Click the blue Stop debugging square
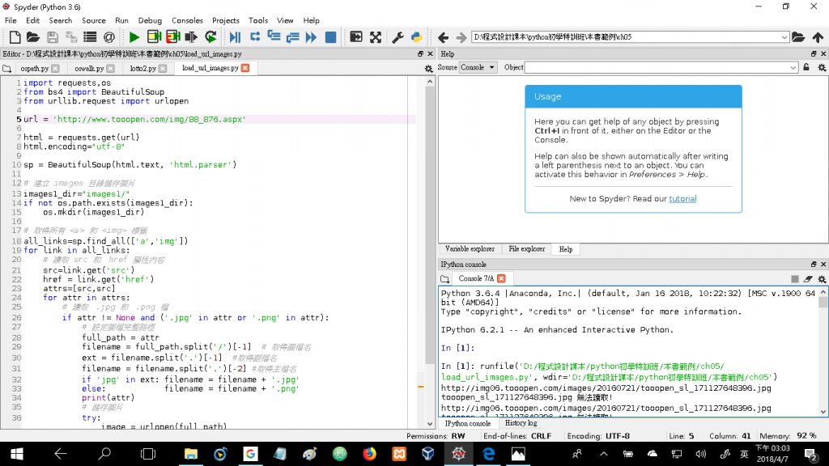 [x=330, y=37]
